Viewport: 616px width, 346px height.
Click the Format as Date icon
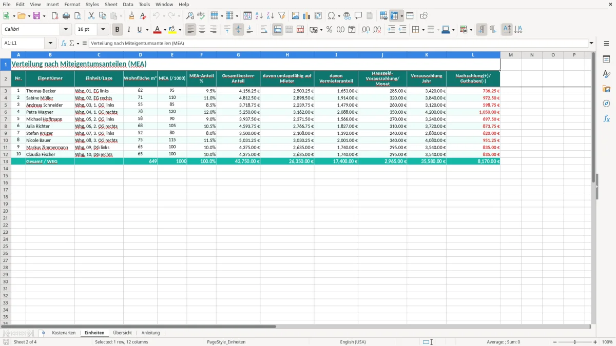point(352,30)
